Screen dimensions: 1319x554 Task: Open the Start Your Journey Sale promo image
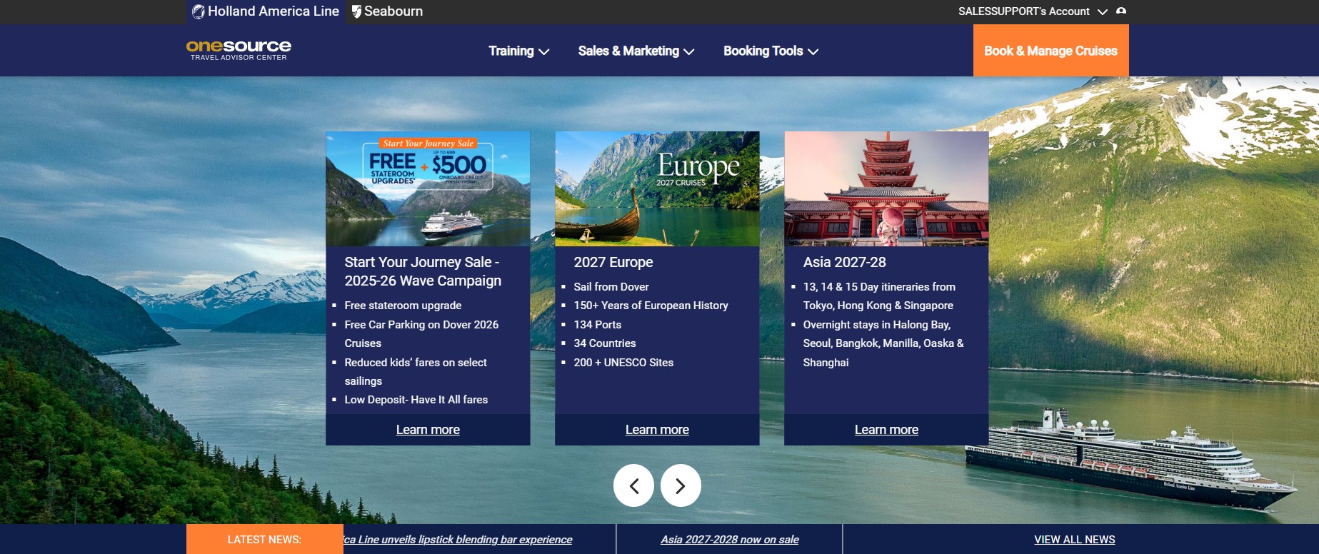(428, 188)
